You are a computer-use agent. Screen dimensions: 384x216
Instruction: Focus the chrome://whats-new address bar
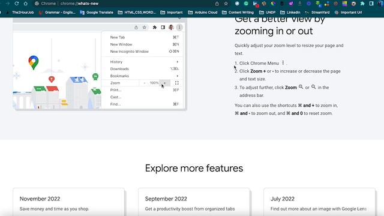tap(79, 4)
